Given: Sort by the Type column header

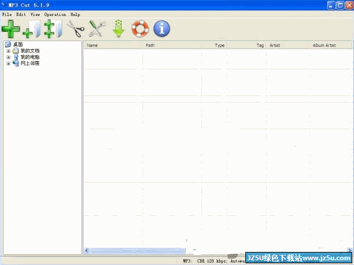Looking at the screenshot, I should pos(214,45).
